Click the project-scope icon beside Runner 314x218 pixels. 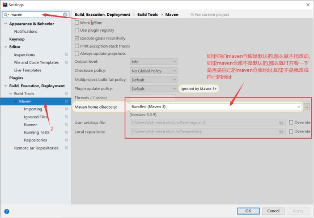tap(66, 125)
